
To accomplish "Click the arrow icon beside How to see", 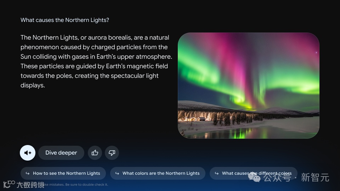I will (28, 173).
